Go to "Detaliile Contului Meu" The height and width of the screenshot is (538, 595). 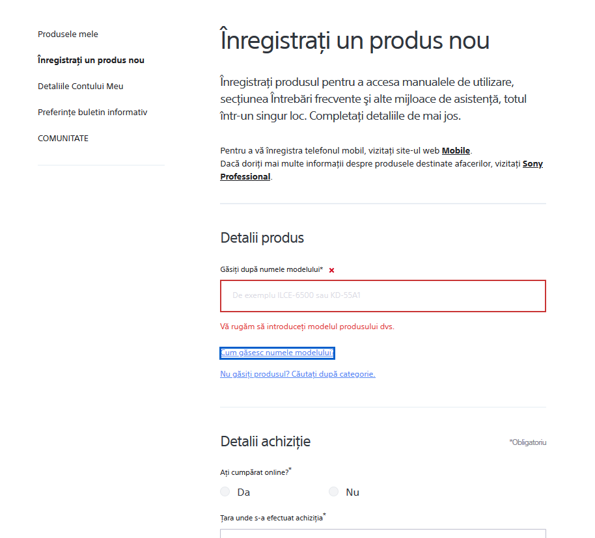(80, 86)
